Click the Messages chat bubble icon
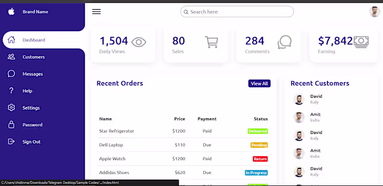383x186 pixels. 11,74
